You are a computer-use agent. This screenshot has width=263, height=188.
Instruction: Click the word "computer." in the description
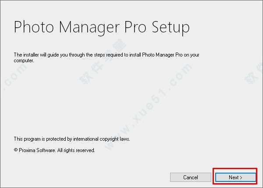(24, 60)
